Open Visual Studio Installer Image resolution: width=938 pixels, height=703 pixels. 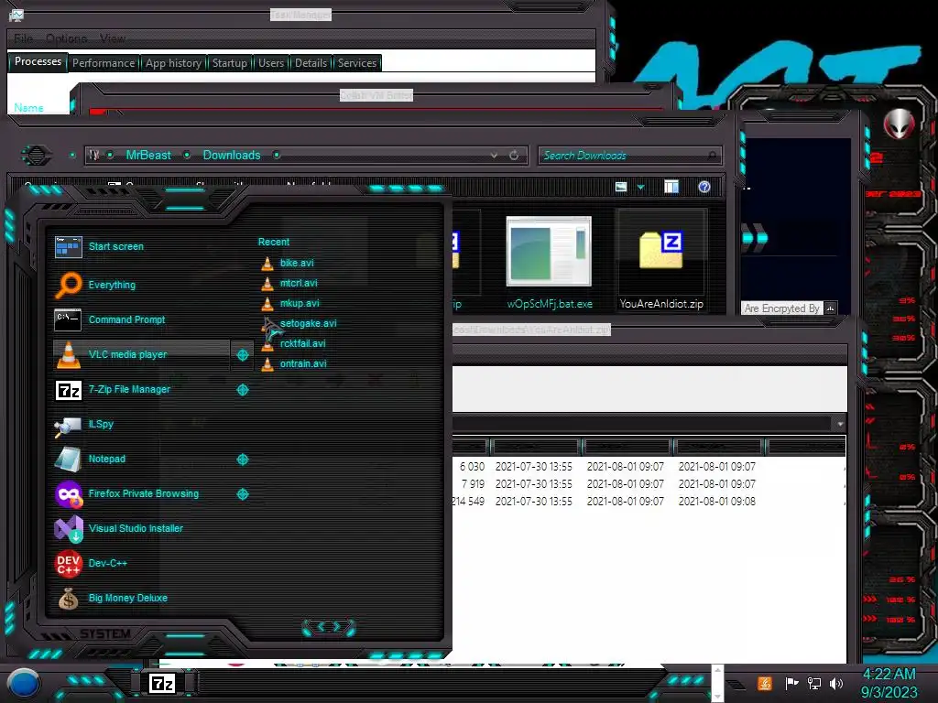142,528
